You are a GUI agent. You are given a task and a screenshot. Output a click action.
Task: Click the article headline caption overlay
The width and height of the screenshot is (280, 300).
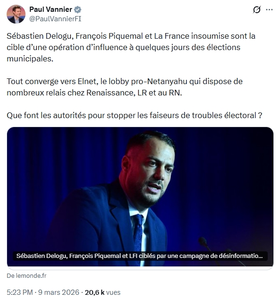pos(140,256)
